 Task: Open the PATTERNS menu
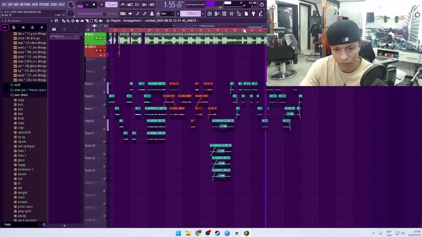click(25, 5)
